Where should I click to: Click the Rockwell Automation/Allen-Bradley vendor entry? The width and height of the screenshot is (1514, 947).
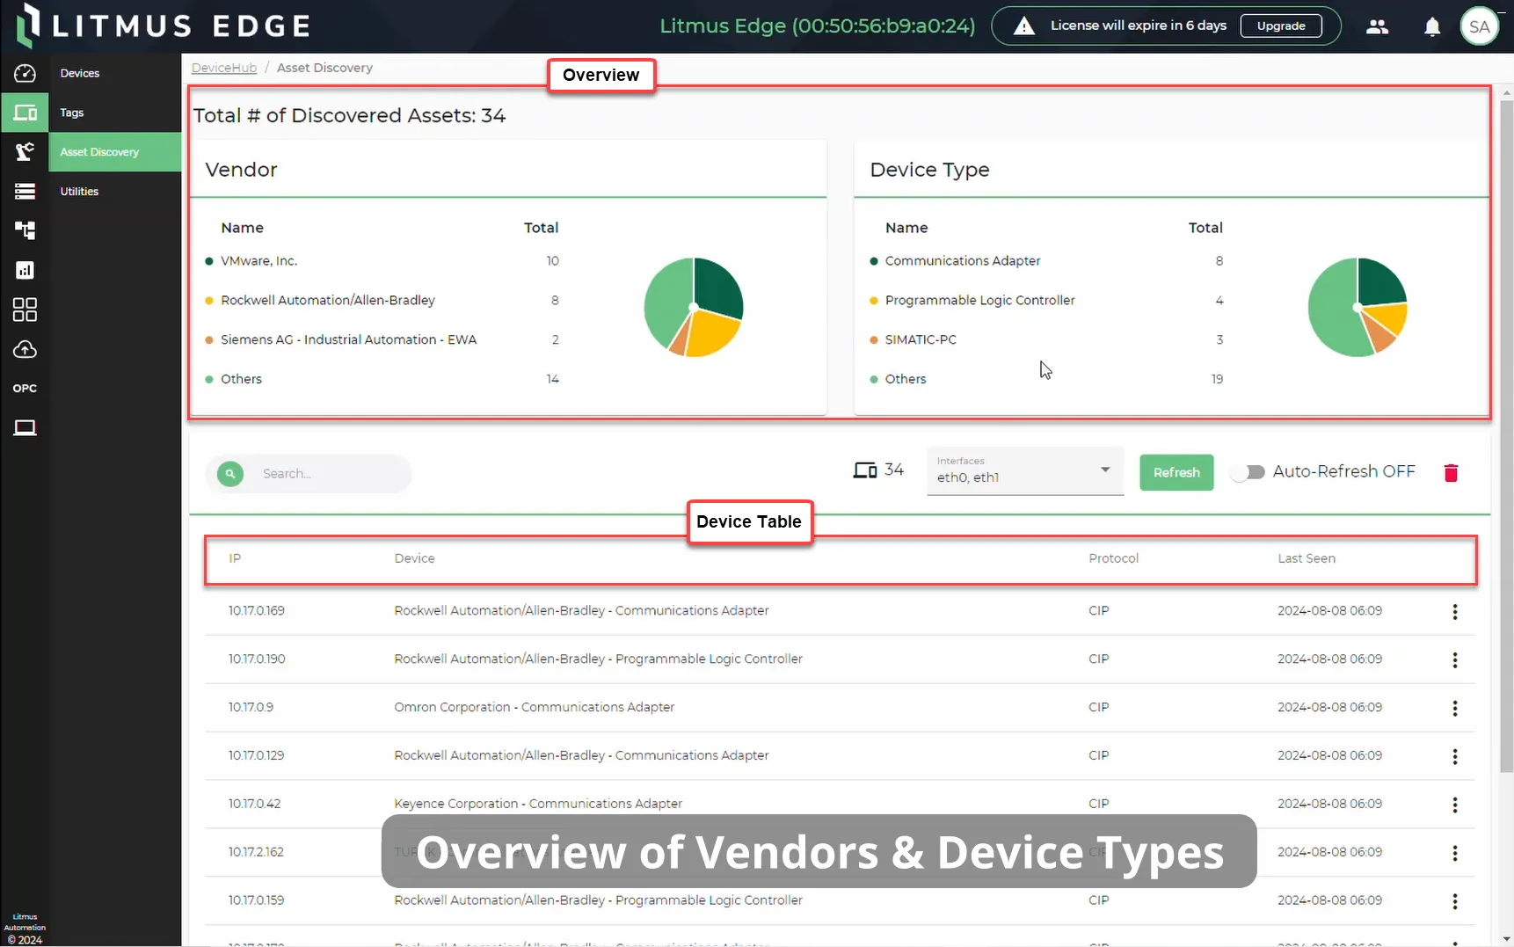point(328,301)
